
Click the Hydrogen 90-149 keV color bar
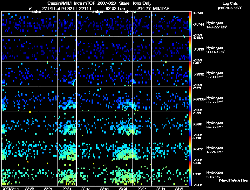coord(190,49)
